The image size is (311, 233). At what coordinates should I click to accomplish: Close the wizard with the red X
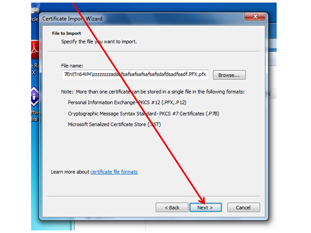click(x=255, y=17)
